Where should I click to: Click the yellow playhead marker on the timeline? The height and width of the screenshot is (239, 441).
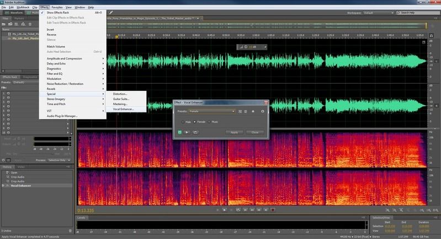pyautogui.click(x=116, y=37)
